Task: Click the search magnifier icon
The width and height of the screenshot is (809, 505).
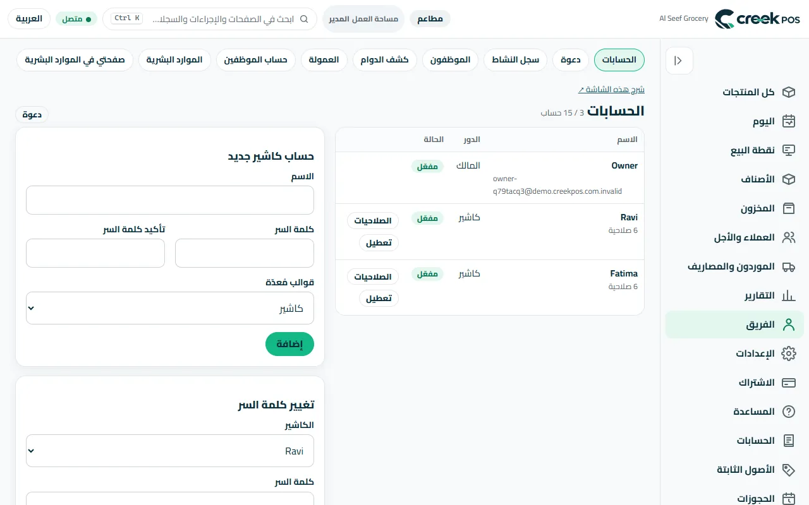Action: coord(304,19)
